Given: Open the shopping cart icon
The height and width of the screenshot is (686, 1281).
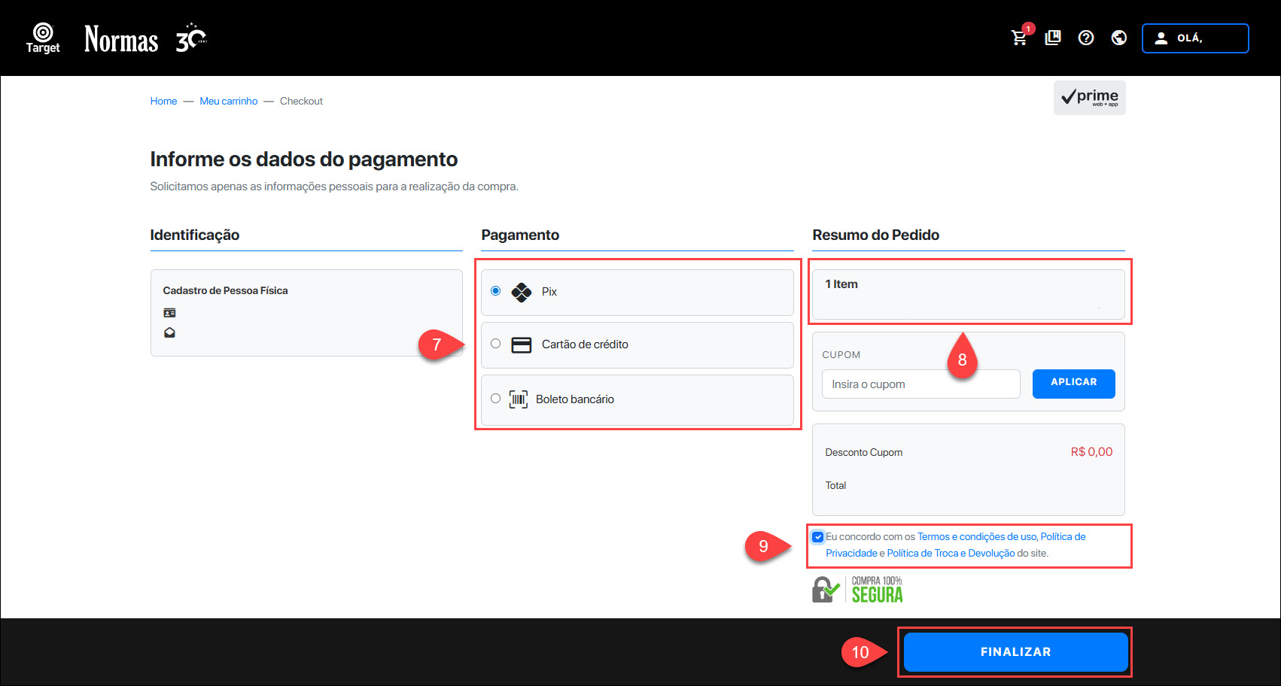Looking at the screenshot, I should [1019, 38].
